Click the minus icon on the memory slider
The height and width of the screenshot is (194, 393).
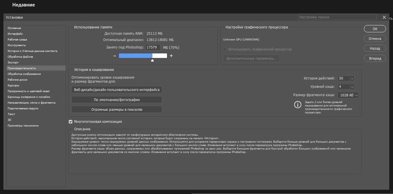(x=115, y=56)
